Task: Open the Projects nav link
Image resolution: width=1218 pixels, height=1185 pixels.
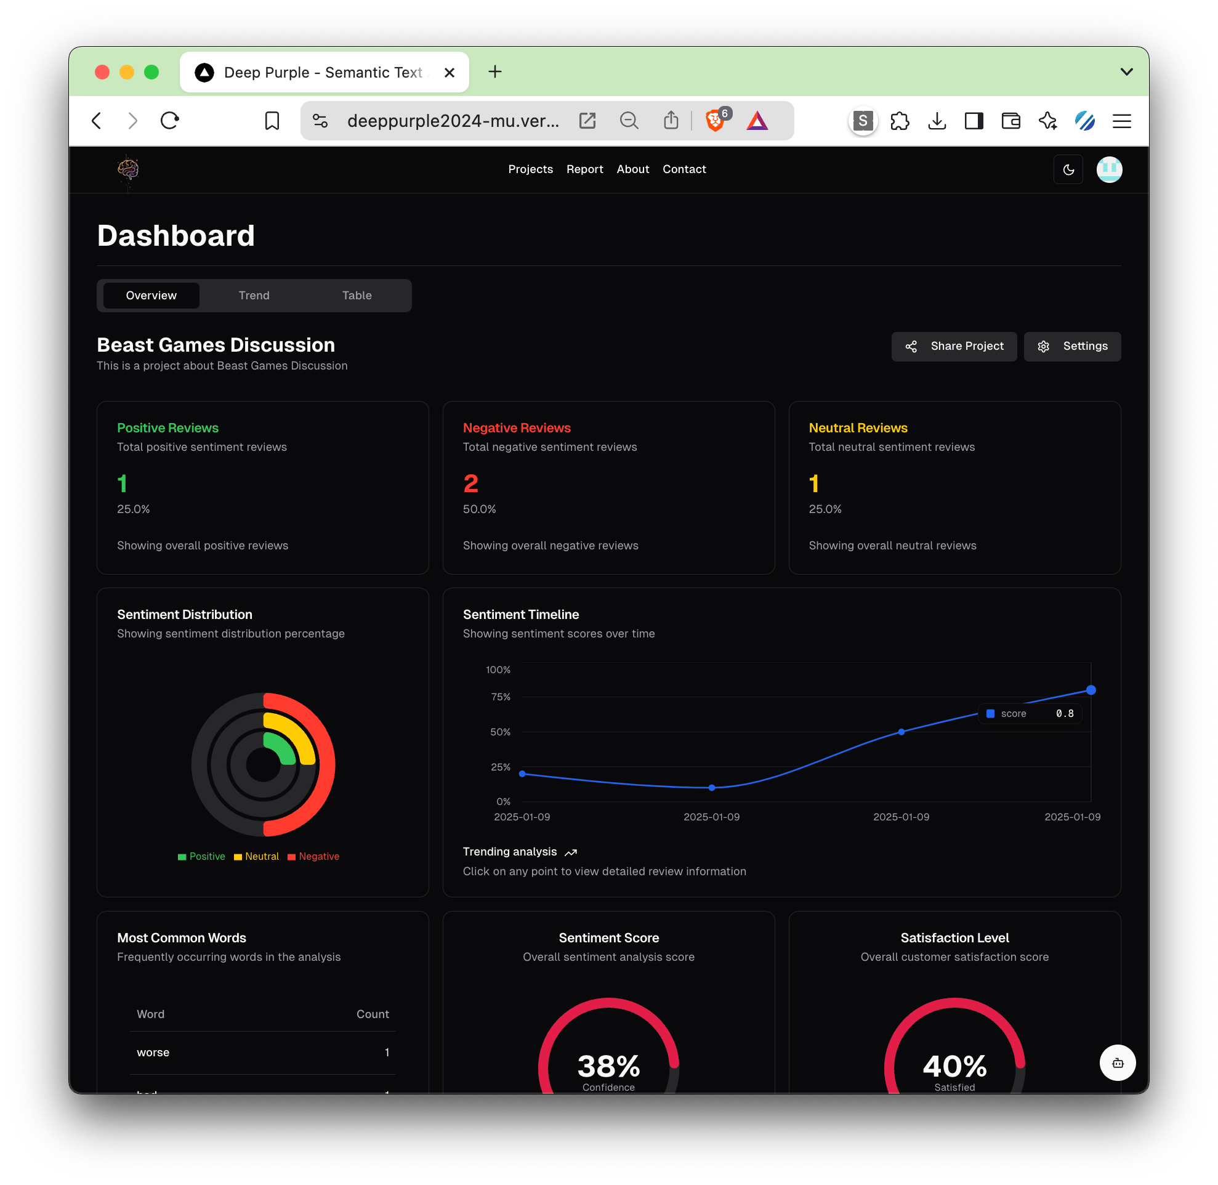Action: pyautogui.click(x=530, y=169)
